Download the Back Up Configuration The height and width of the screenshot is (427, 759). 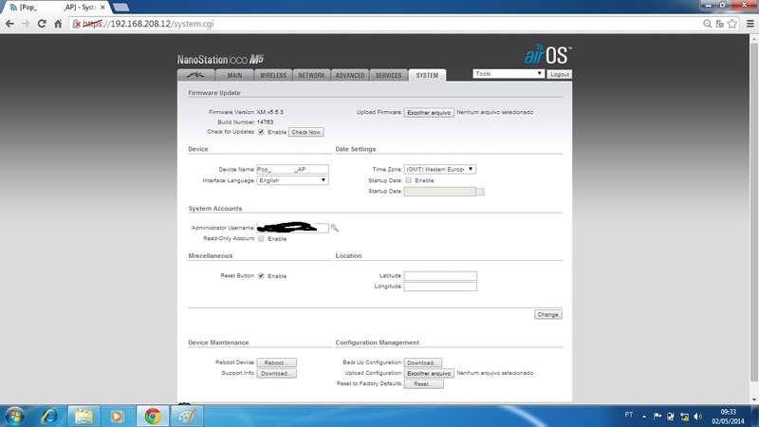[x=423, y=362]
